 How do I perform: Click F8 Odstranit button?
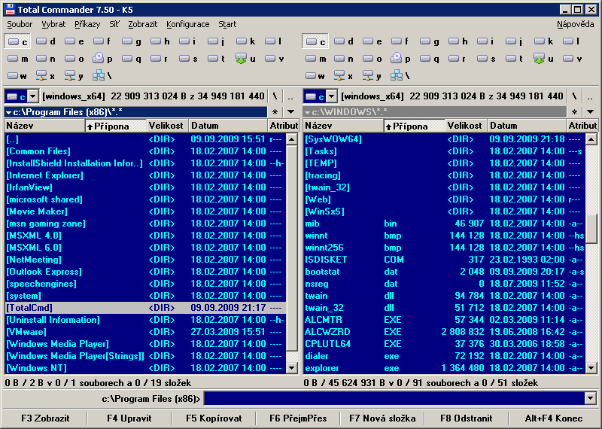point(467,418)
